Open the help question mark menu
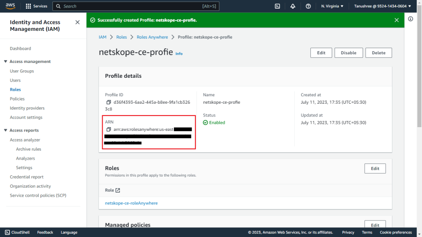422x237 pixels. coord(308,6)
